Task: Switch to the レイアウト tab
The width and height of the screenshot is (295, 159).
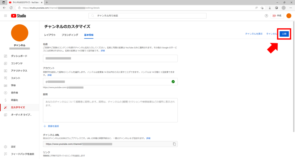Action: 50,35
